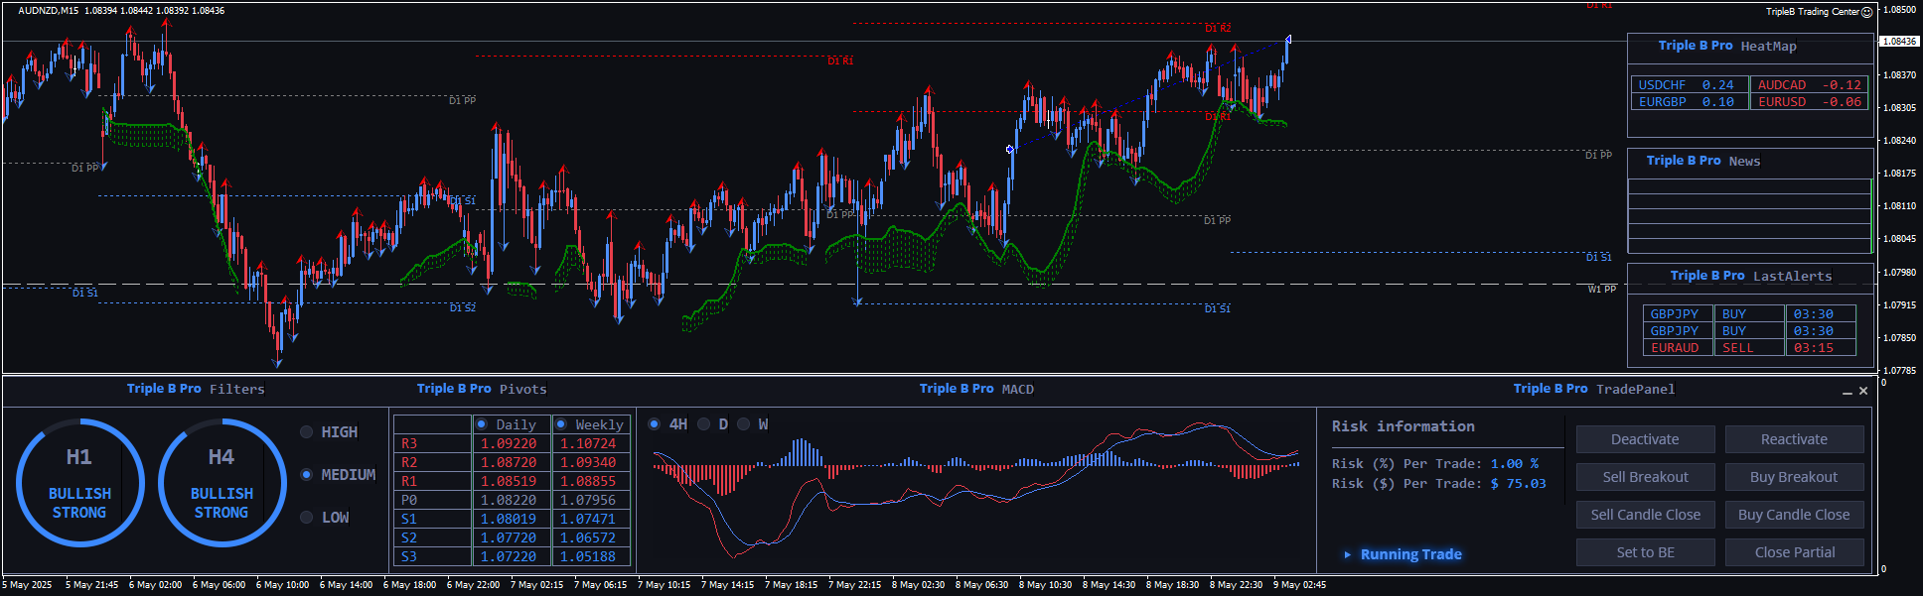This screenshot has width=1923, height=596.
Task: Toggle the Weekly pivots radio button
Action: click(561, 424)
